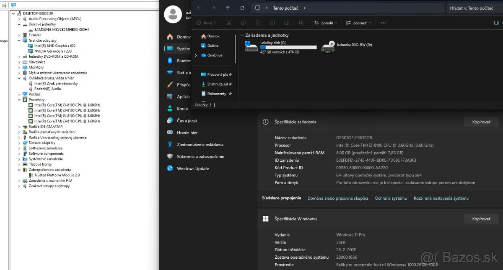Open the Zobraziť view dropdown
Screen dimensions: 503x270
pos(358,23)
